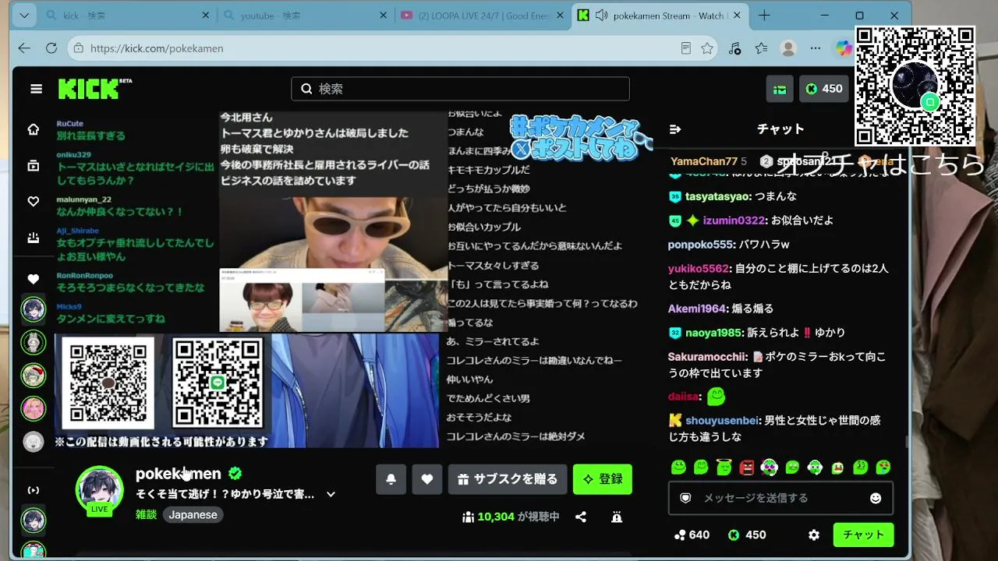Click the chat identity shield icon
Screen dimensions: 998x561
(685, 498)
